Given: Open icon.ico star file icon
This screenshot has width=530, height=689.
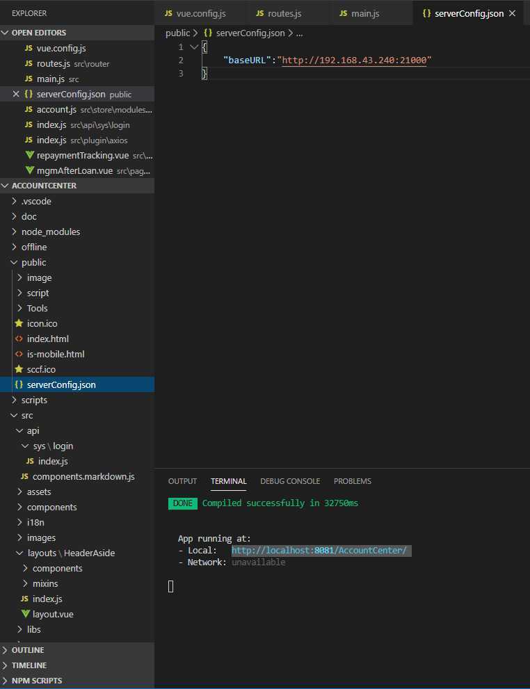Looking at the screenshot, I should point(19,323).
